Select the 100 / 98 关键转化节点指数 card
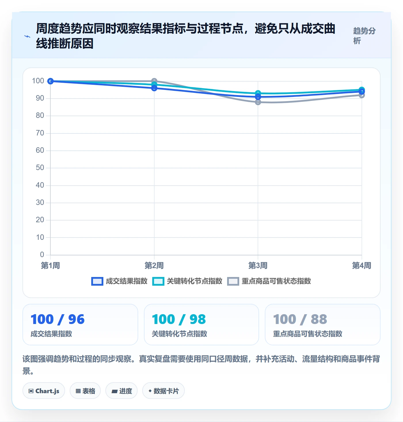403x422 pixels. (201, 325)
